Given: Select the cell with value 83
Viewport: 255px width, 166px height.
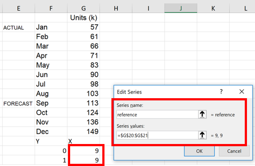Looking at the screenshot, I should point(83,65).
